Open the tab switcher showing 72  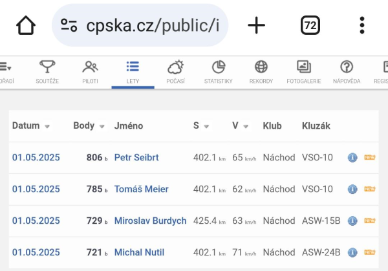310,25
